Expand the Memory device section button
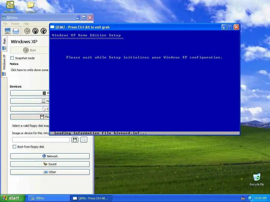 pos(30,93)
